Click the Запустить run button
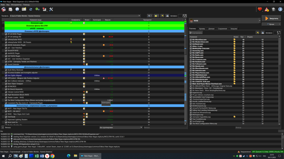Screen dimensions: 284x159 [271, 18]
